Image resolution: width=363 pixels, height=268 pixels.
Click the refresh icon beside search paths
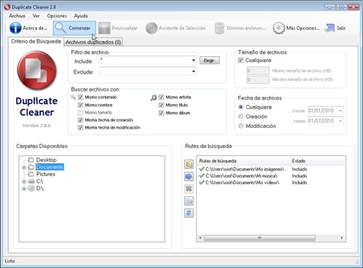point(189,213)
